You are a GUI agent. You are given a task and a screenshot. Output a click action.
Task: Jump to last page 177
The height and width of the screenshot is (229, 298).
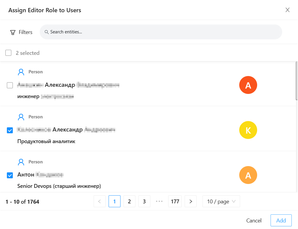[x=175, y=202]
